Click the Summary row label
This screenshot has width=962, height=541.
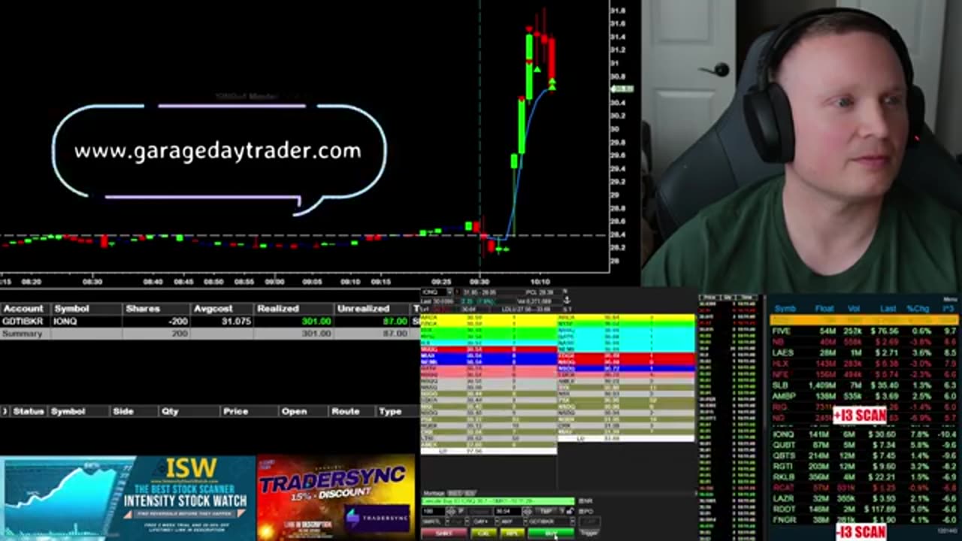click(x=22, y=334)
